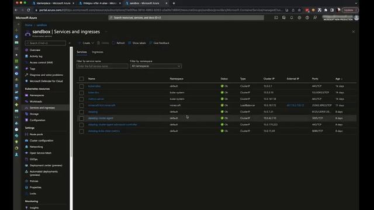The image size is (374, 210).
Task: Open Automated deployments (preview)
Action: click(x=44, y=173)
